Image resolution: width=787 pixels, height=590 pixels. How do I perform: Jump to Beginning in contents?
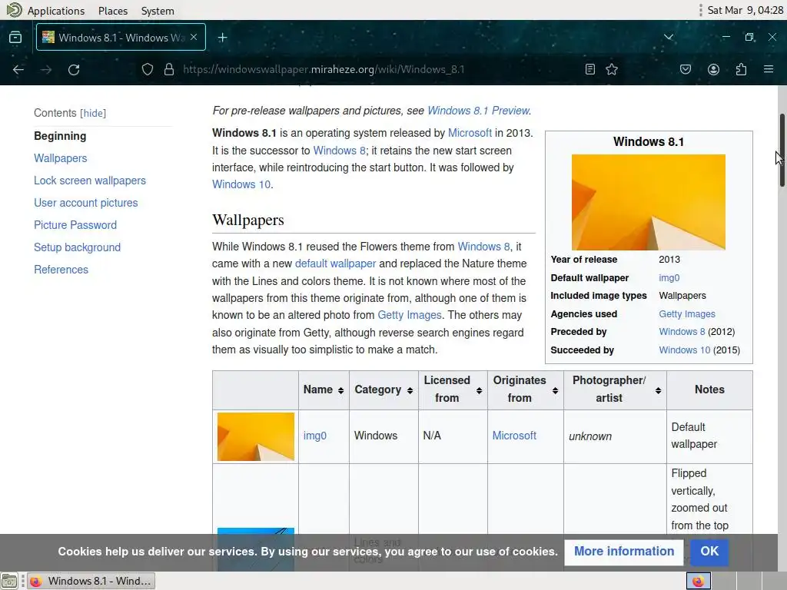point(60,136)
